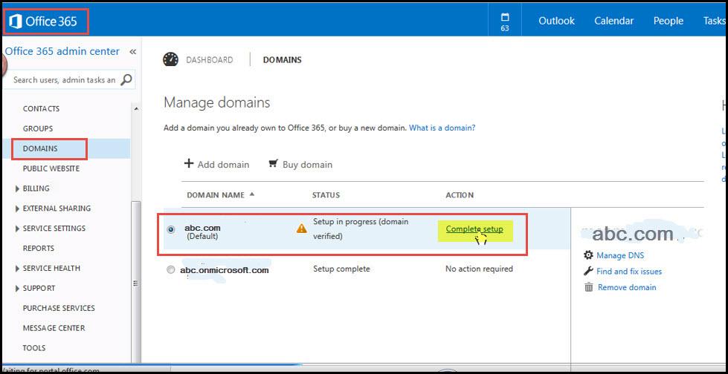Click the Office 365 admin center title
Viewport: 728px width, 374px height.
coord(62,51)
